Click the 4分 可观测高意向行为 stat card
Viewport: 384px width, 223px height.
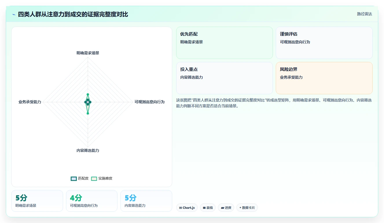[x=92, y=201]
